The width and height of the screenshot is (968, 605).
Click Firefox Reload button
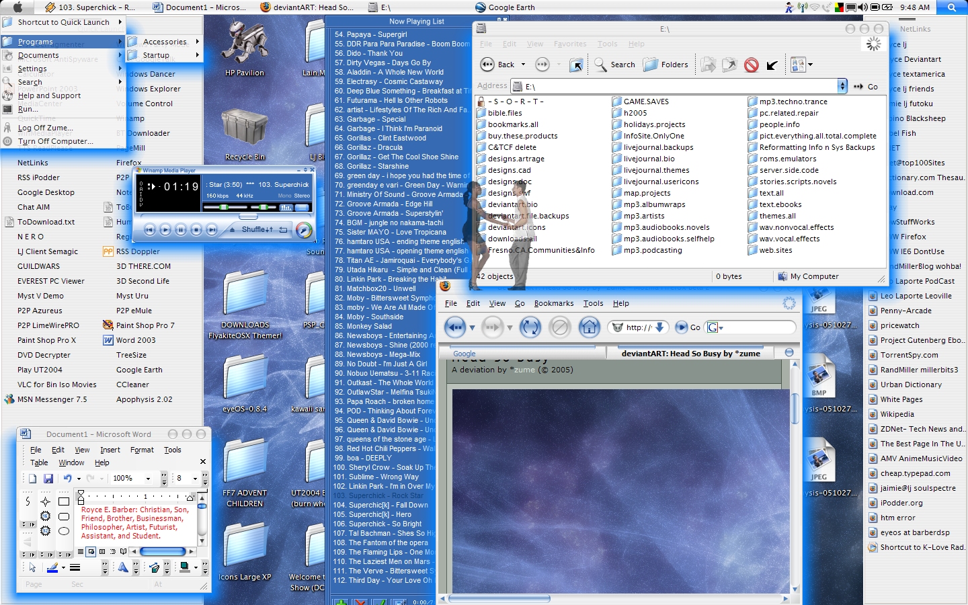530,327
